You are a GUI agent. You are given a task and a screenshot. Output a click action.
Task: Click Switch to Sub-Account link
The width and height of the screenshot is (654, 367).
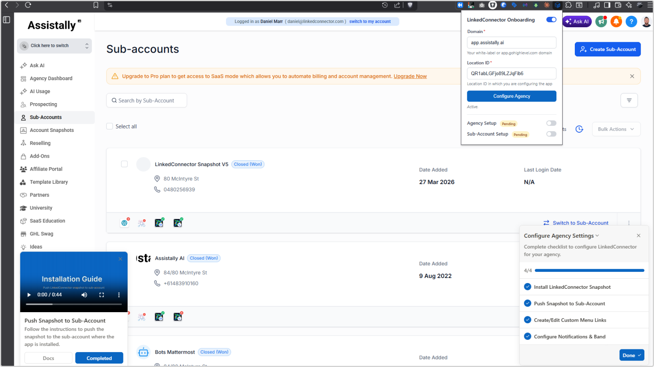[576, 223]
